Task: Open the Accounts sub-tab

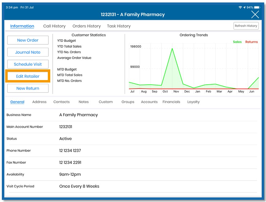Action: coord(149,102)
